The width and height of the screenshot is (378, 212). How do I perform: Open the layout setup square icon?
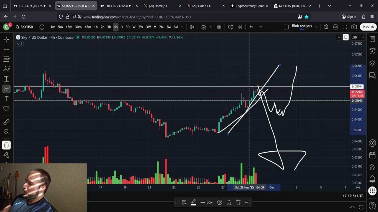point(286,27)
